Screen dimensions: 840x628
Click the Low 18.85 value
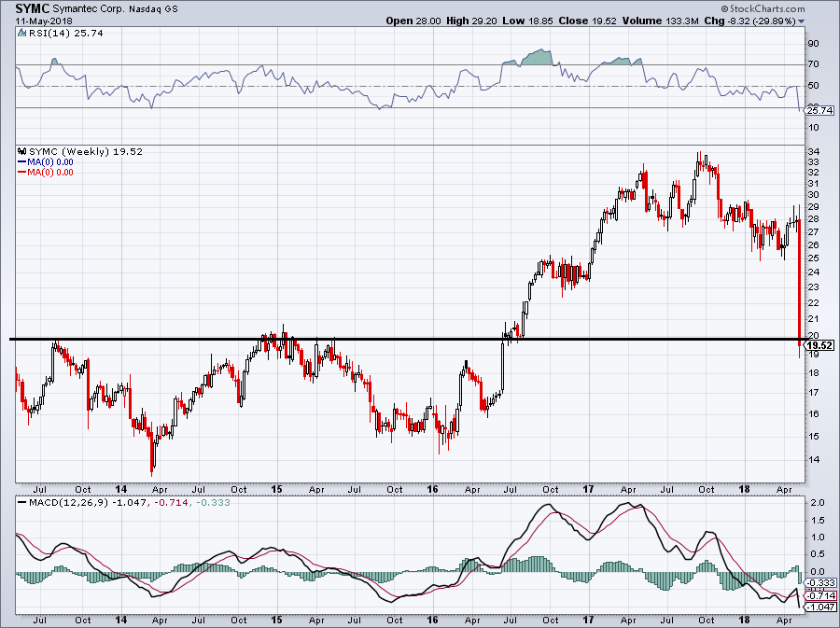[527, 21]
